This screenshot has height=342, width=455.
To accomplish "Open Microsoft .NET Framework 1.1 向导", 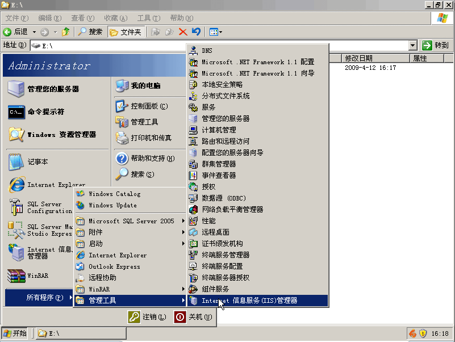I will [x=258, y=73].
